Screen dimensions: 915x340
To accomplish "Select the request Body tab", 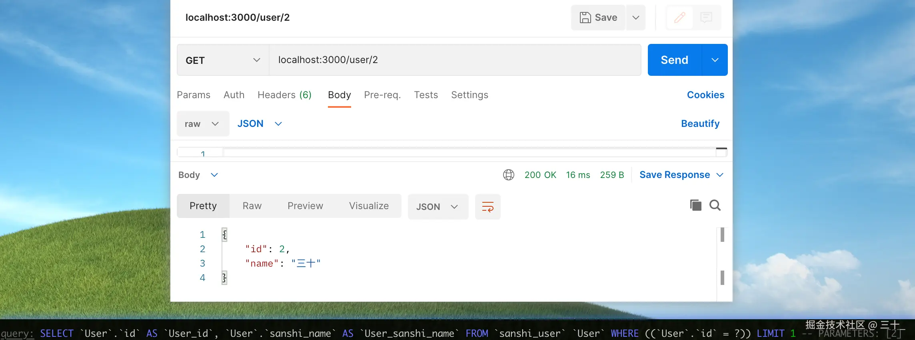I will (x=339, y=95).
